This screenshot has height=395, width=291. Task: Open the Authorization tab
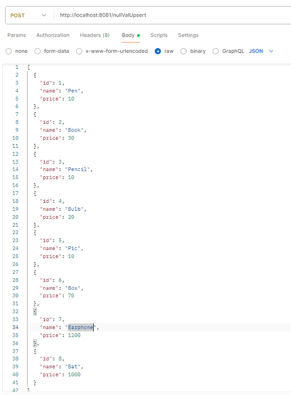click(53, 35)
